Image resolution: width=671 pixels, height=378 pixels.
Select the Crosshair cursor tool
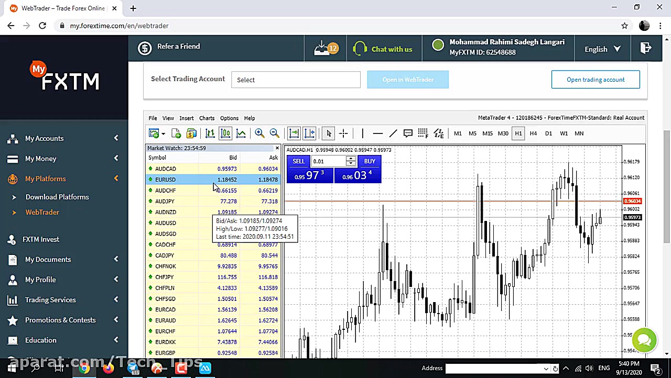(x=343, y=134)
